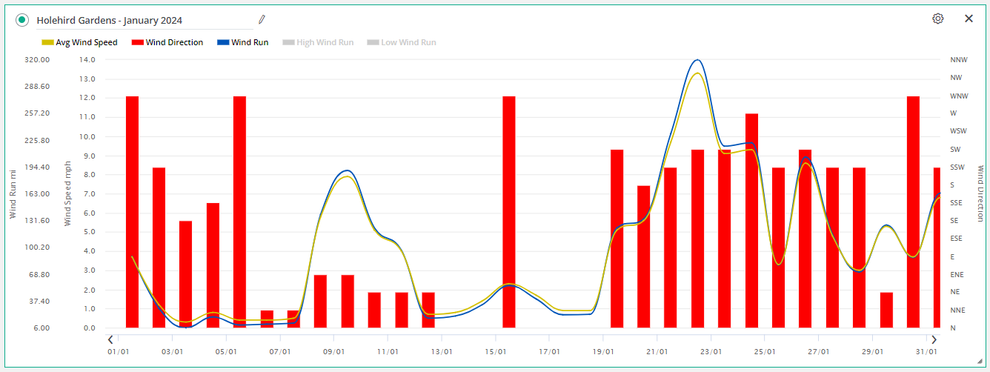
Task: Go to previous dates with left chevron
Action: pos(110,339)
